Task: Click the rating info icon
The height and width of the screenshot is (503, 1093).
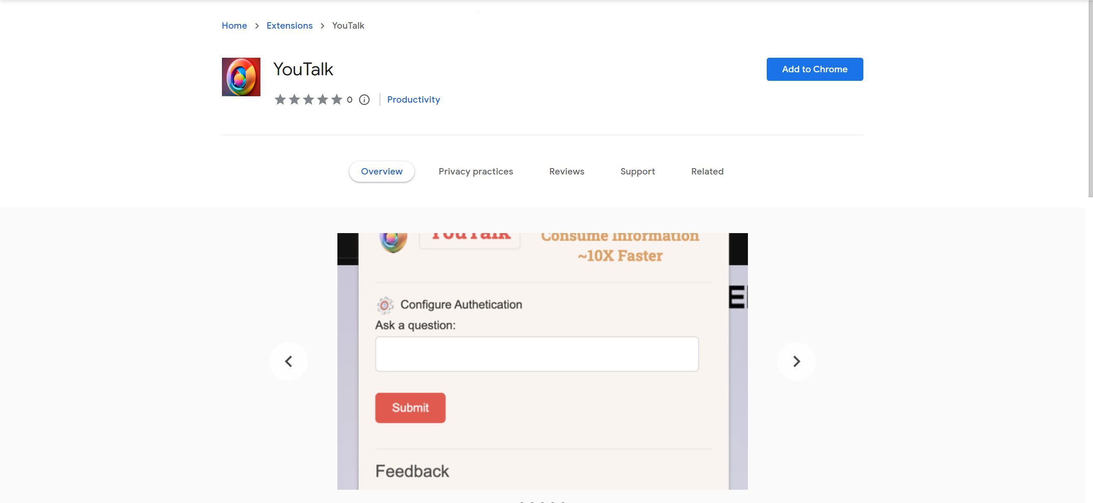Action: coord(363,100)
